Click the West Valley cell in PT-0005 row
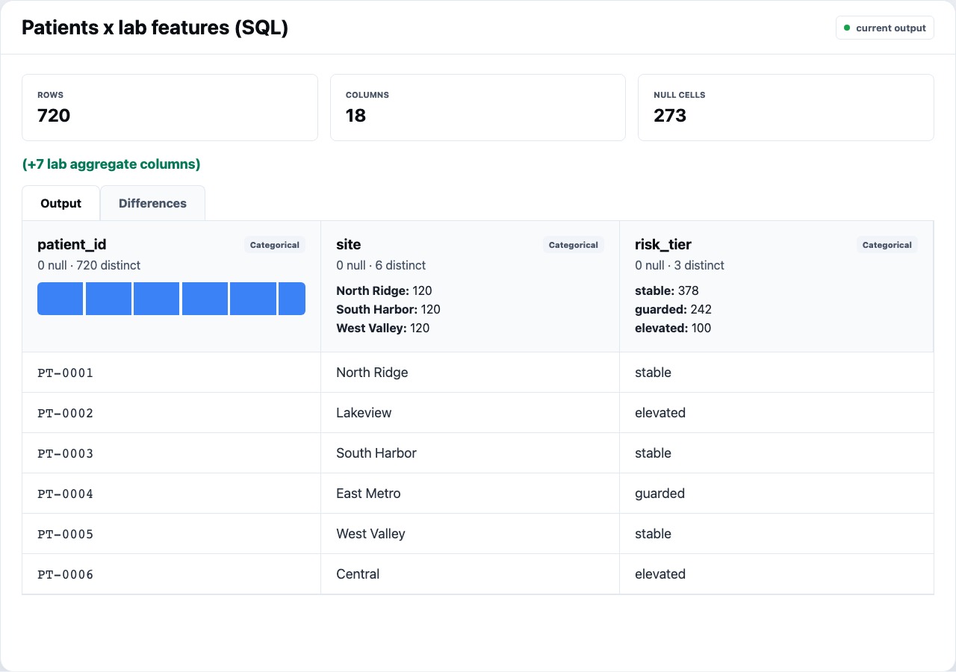The height and width of the screenshot is (672, 956). [471, 534]
